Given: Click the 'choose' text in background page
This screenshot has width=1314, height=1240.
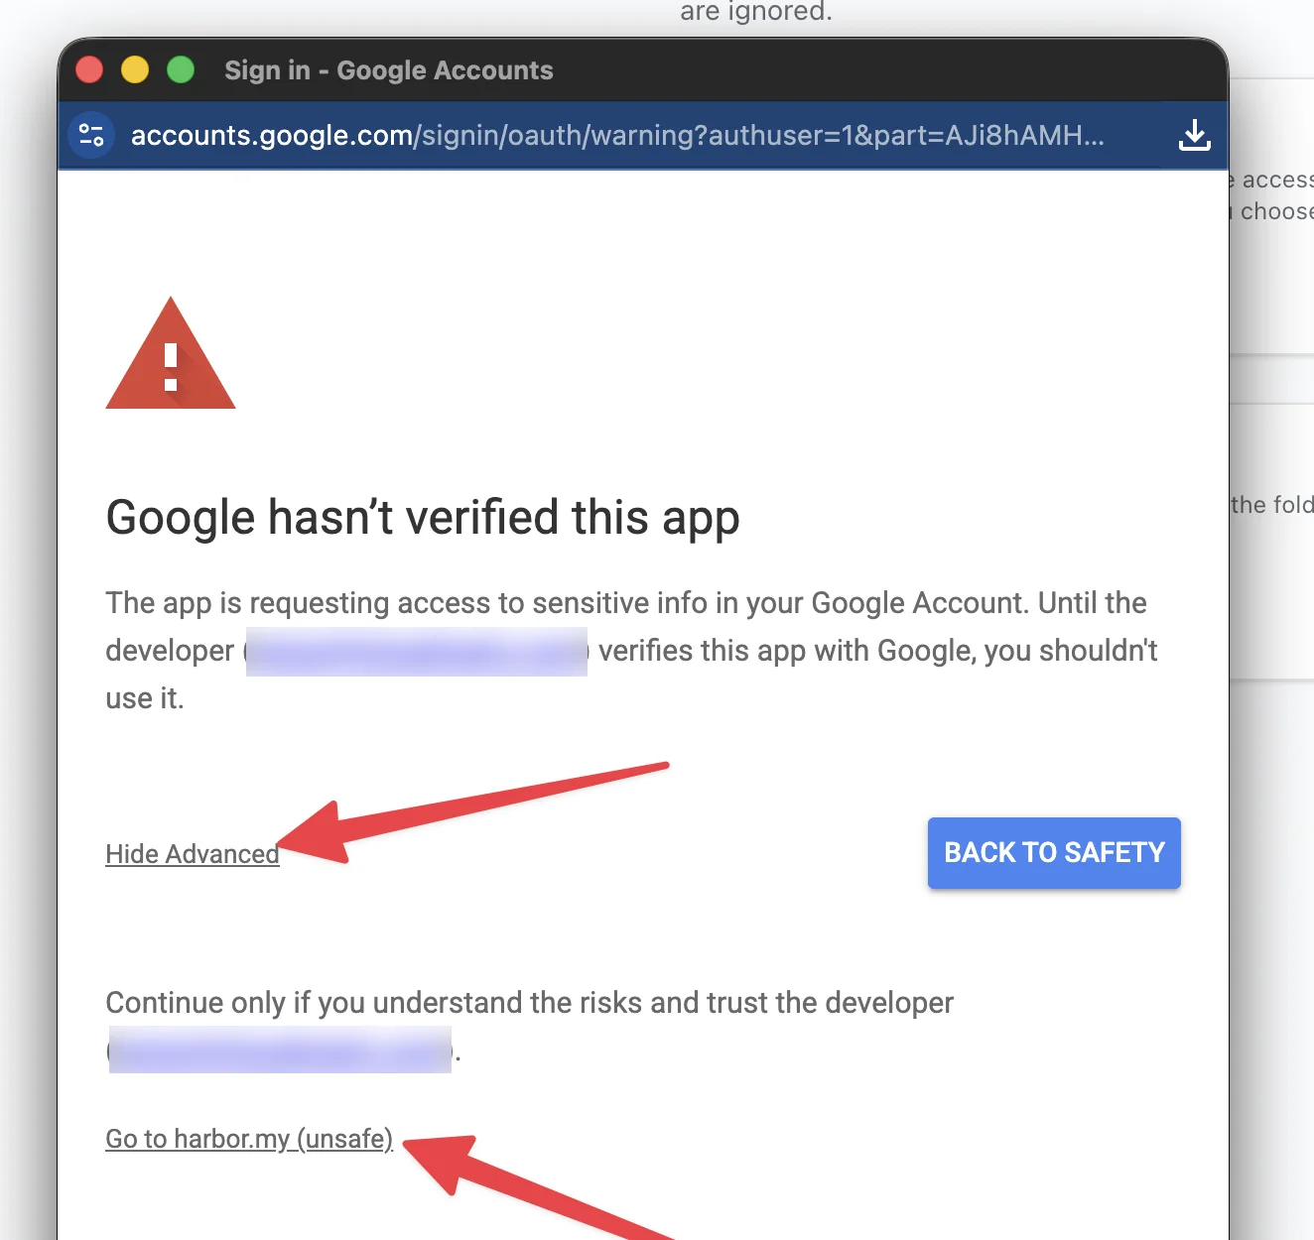Looking at the screenshot, I should coord(1277,211).
